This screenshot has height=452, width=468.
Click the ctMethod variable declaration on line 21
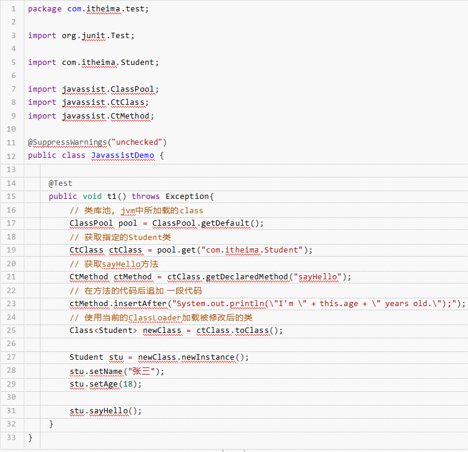(x=133, y=277)
